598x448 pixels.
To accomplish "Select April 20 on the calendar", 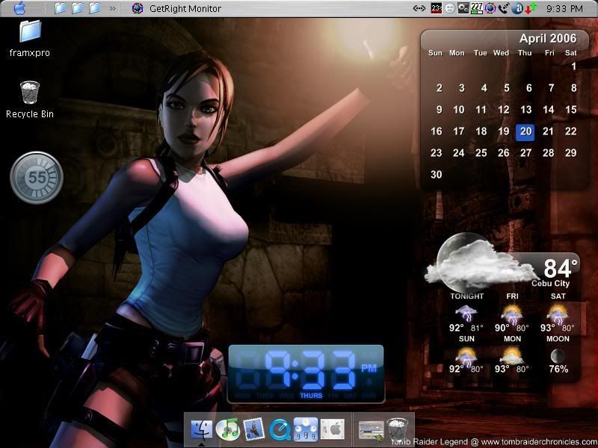I will tap(526, 131).
